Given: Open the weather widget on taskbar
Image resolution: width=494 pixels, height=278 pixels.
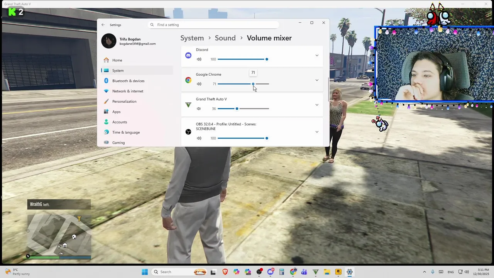Looking at the screenshot, I should [x=17, y=272].
